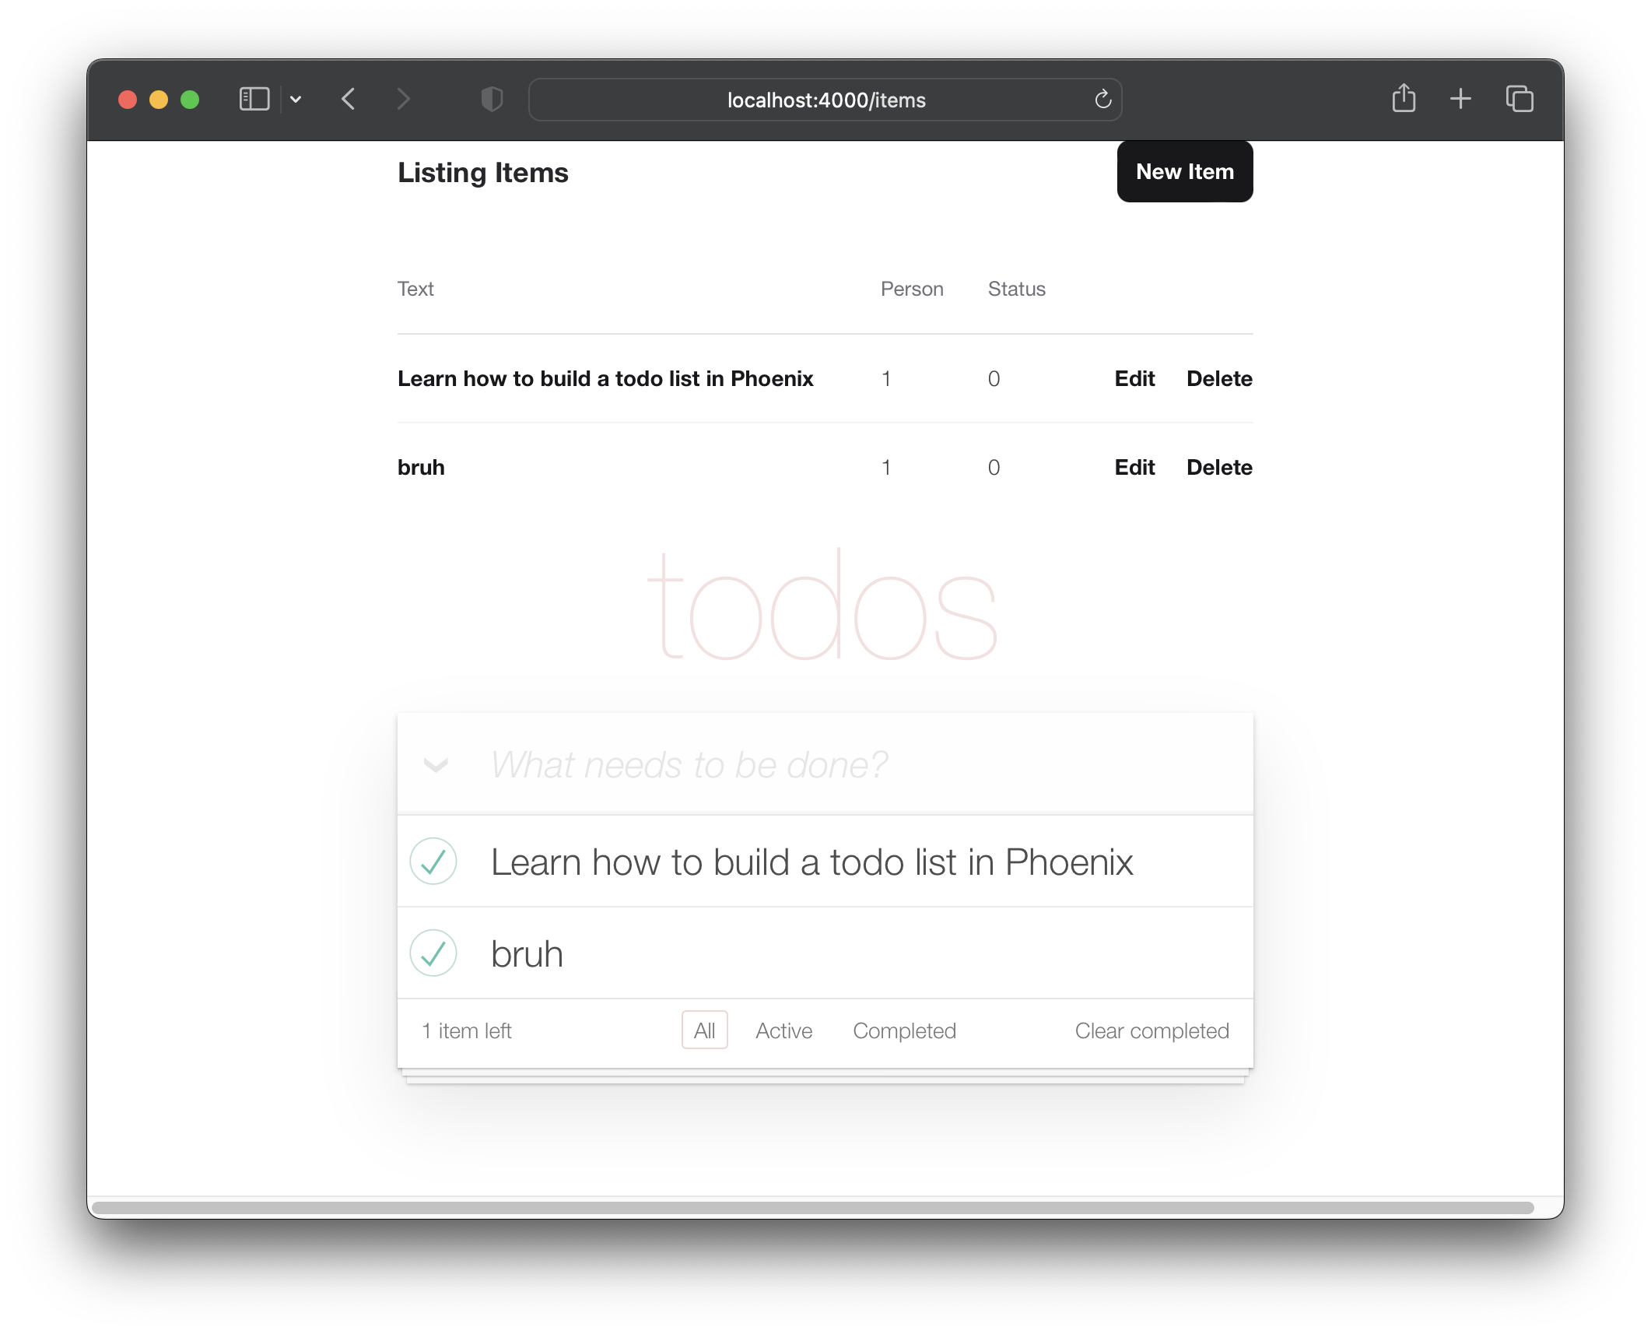This screenshot has width=1651, height=1334.
Task: Toggle the checkmark on 'bruh' todo
Action: point(434,952)
